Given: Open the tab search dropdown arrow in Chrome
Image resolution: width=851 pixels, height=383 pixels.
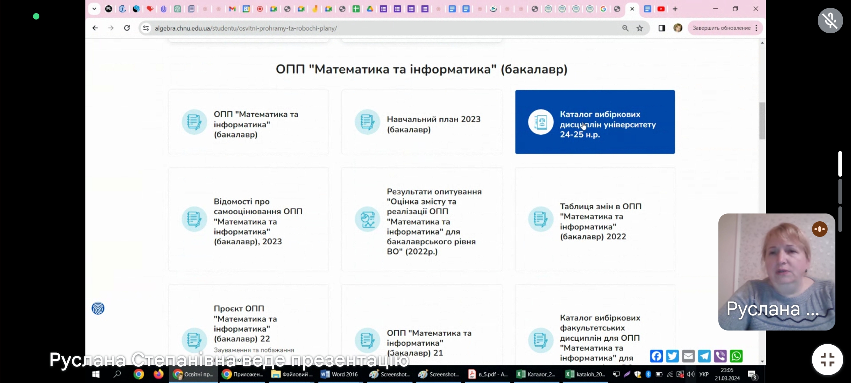Looking at the screenshot, I should 94,9.
